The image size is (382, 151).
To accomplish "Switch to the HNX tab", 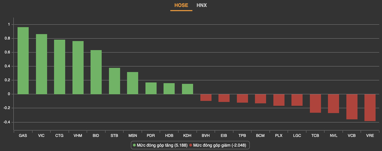I will point(201,5).
